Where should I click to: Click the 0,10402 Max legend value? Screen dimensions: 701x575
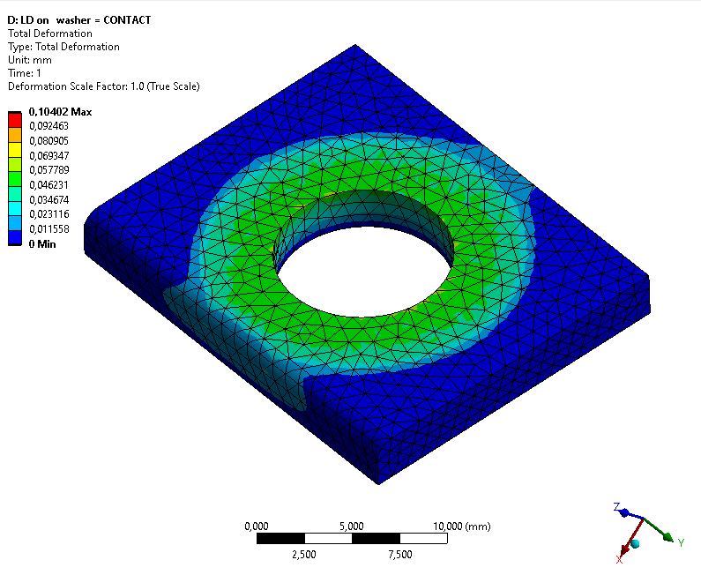pos(60,112)
